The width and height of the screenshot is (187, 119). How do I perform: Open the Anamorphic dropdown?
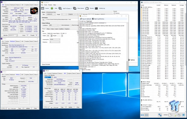coord(55,39)
